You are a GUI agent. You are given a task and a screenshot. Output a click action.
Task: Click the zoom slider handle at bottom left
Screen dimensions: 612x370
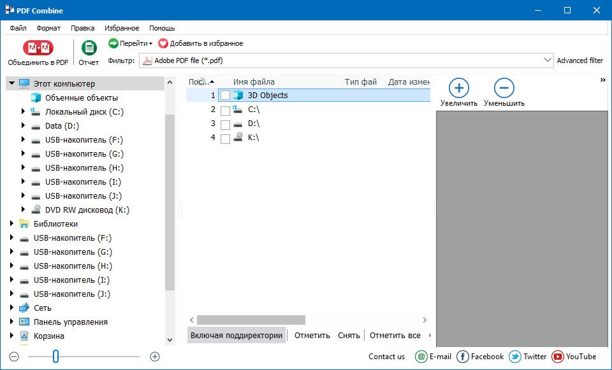(x=56, y=356)
